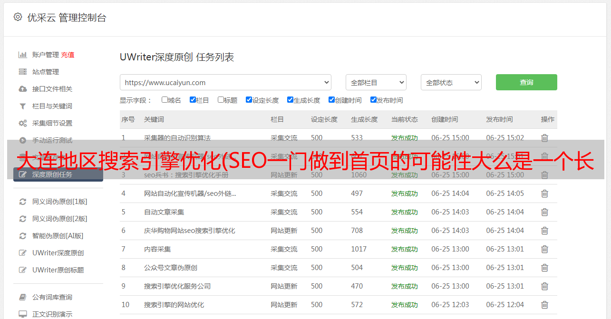Toggle the 发布时间 field checkbox

373,100
